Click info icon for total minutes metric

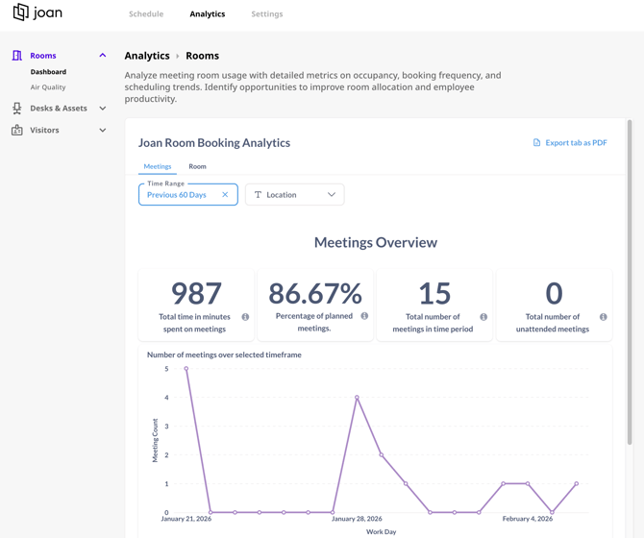click(x=245, y=317)
